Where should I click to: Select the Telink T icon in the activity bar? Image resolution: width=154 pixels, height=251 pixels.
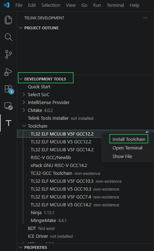pyautogui.click(x=9, y=123)
